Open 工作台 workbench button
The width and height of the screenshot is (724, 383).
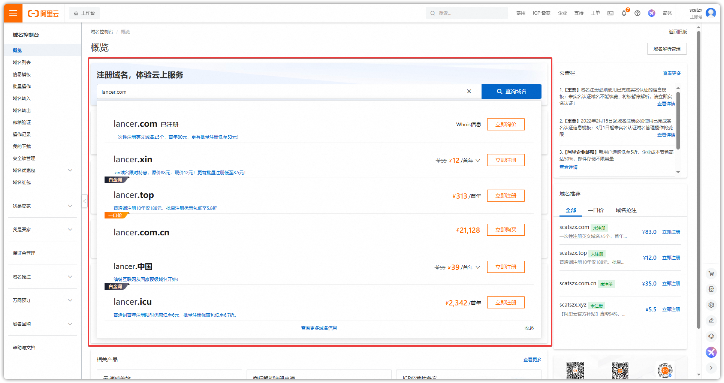(84, 13)
